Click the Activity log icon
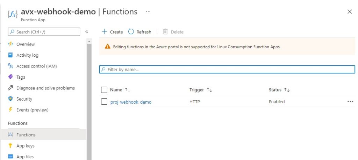This screenshot has height=160, width=358. 10,55
